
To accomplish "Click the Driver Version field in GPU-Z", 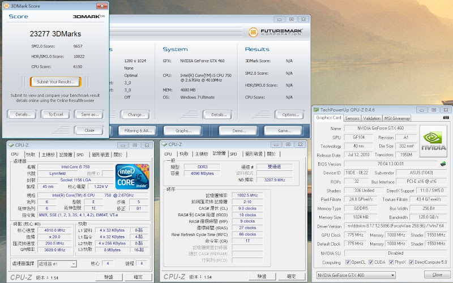I will coord(396,226).
